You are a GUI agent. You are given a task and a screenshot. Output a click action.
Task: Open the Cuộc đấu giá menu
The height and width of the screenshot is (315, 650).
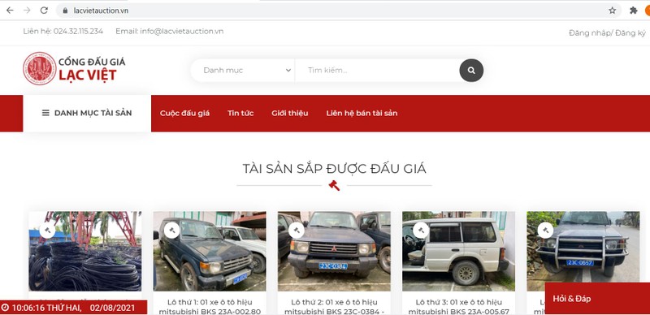pos(185,113)
